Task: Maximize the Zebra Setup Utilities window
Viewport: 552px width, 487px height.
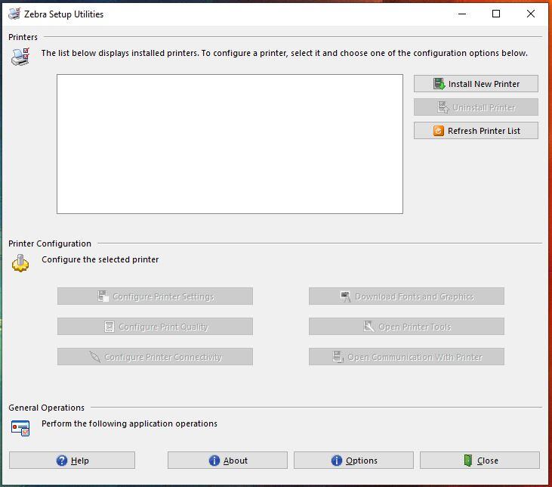Action: (496, 14)
